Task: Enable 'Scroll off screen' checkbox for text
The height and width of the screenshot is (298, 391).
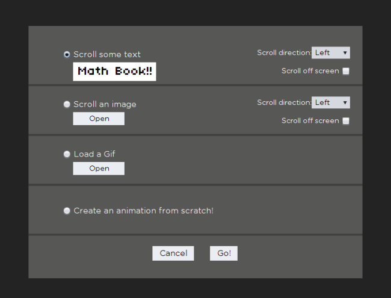Action: tap(346, 71)
